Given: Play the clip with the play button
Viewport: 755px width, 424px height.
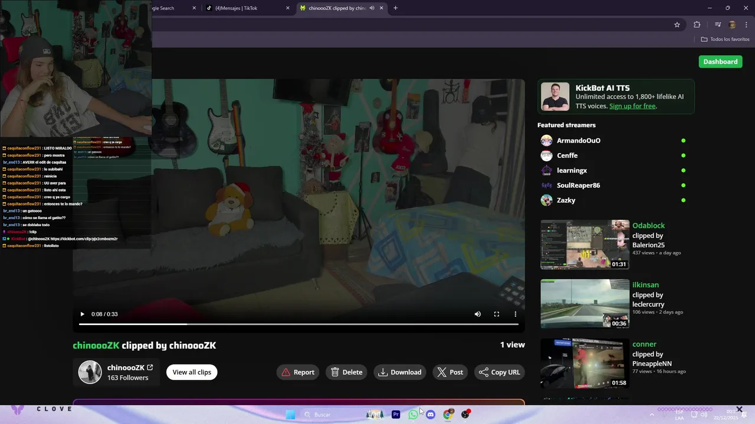Looking at the screenshot, I should (x=82, y=314).
